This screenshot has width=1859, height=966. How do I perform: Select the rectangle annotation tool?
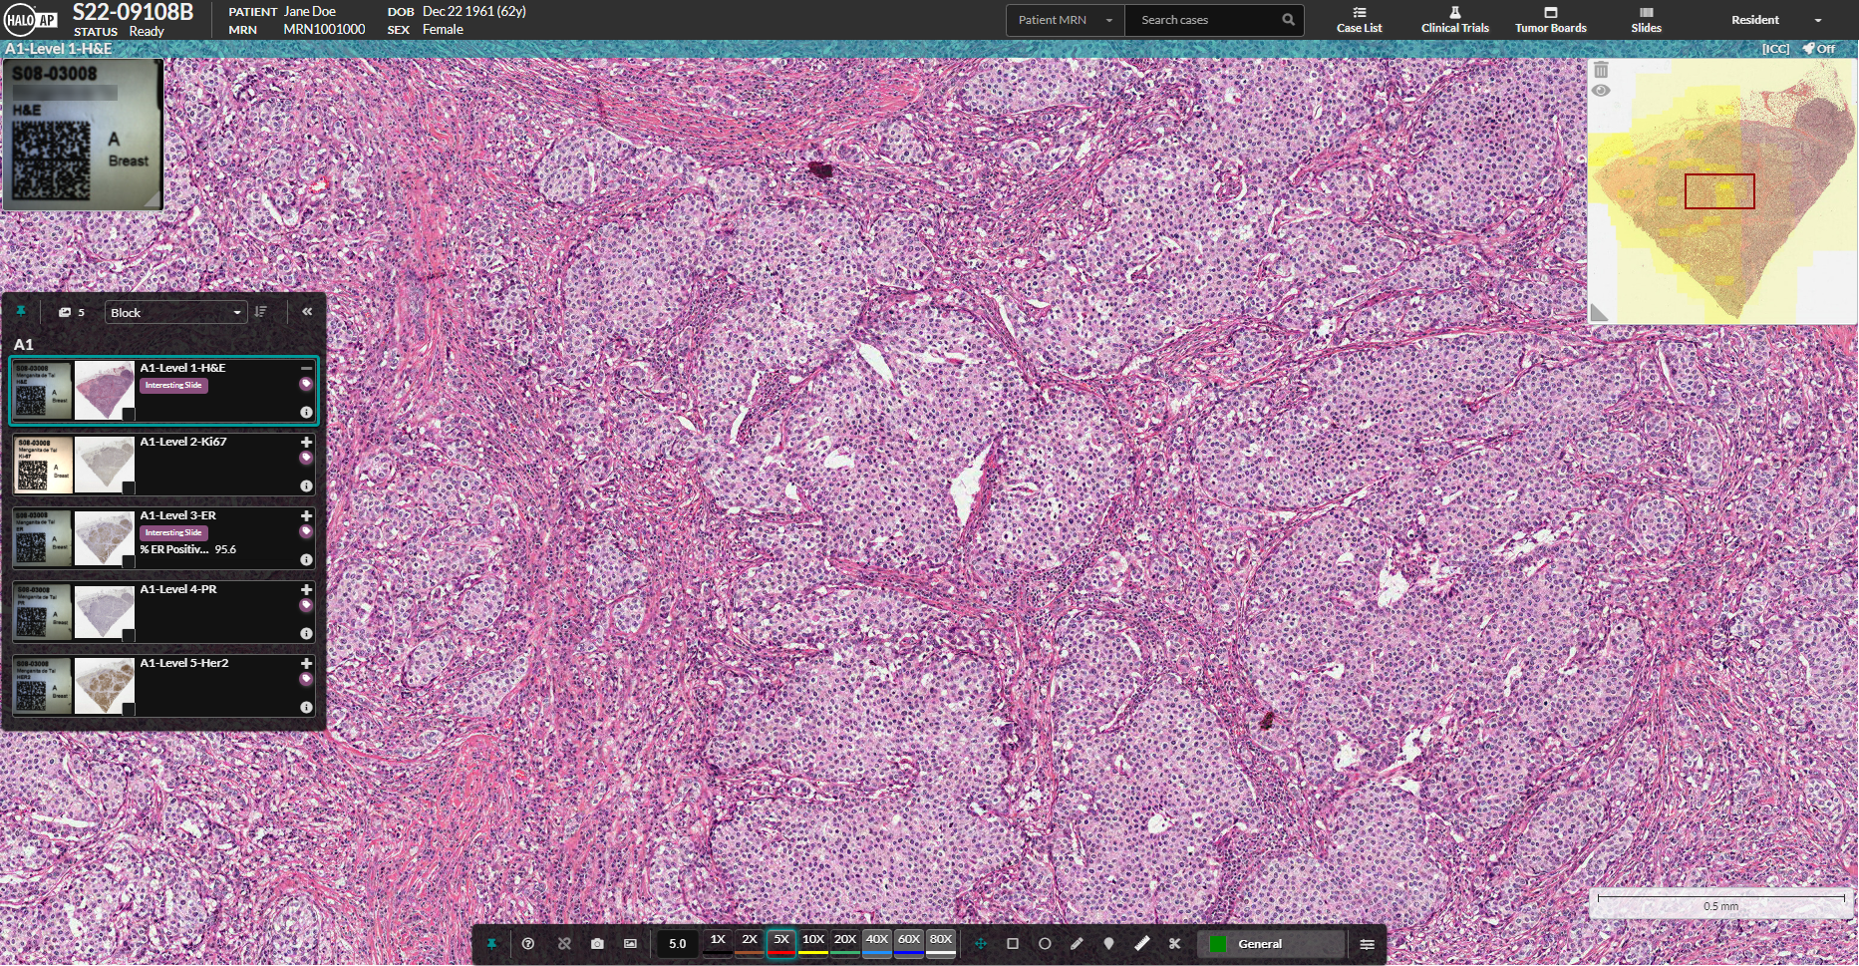coord(1013,944)
